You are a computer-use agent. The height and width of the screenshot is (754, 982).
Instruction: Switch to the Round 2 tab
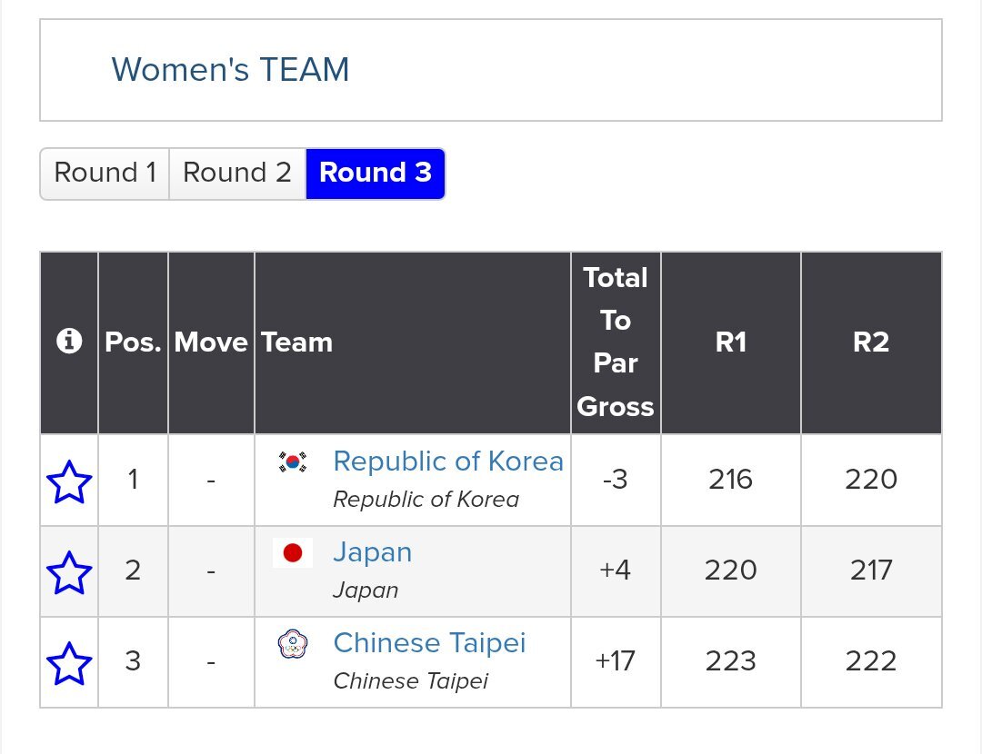tap(237, 174)
